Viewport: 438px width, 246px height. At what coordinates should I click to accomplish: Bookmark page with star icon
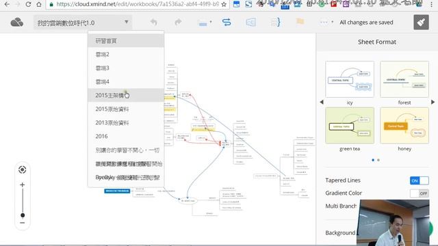224,4
